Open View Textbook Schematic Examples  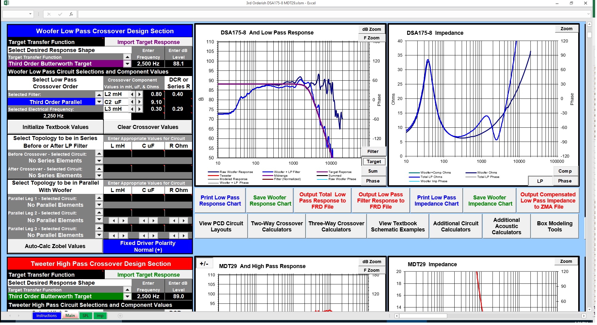tap(398, 227)
